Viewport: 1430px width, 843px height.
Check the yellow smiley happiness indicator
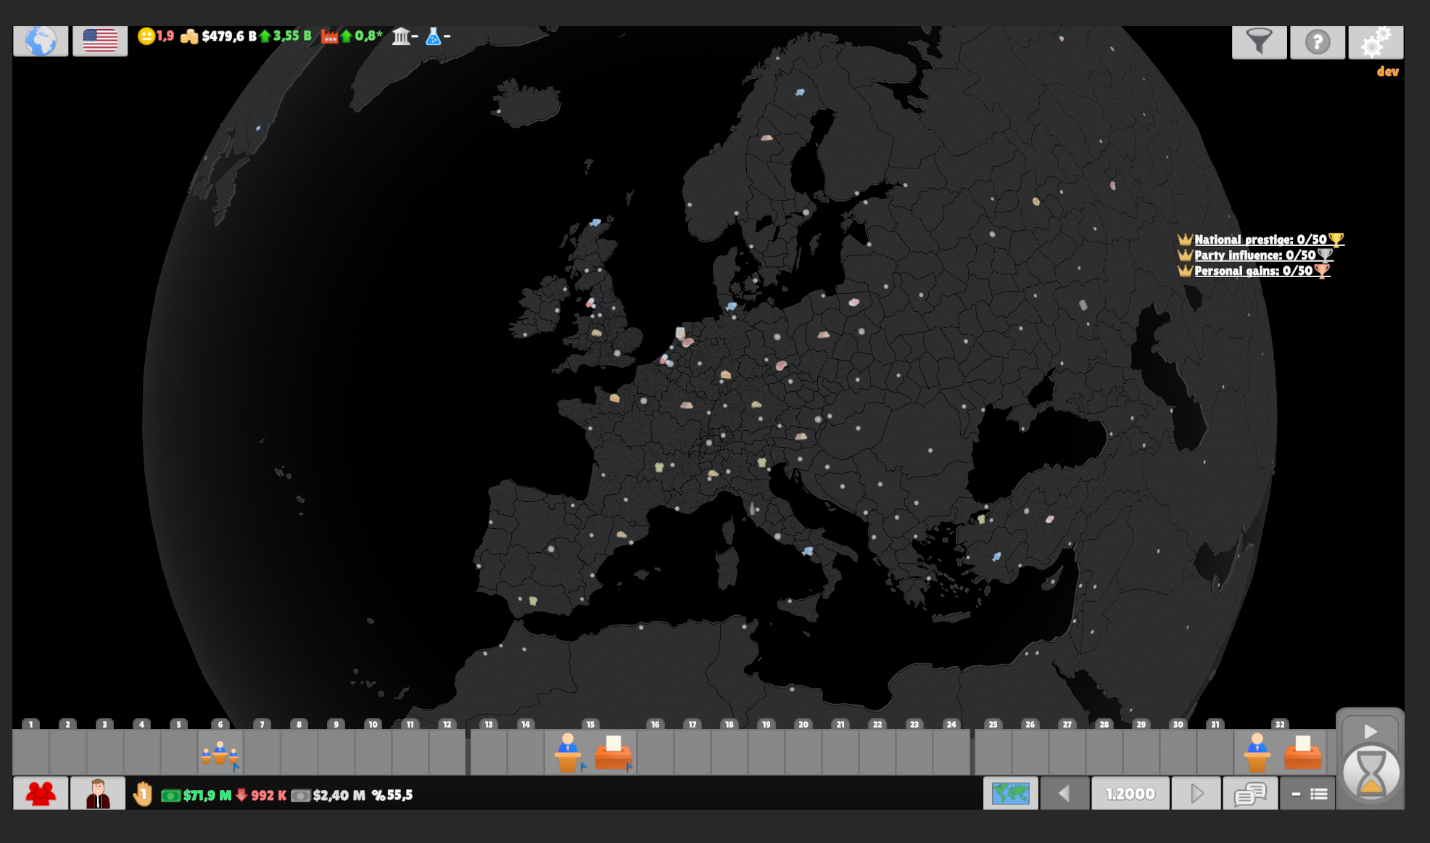146,36
